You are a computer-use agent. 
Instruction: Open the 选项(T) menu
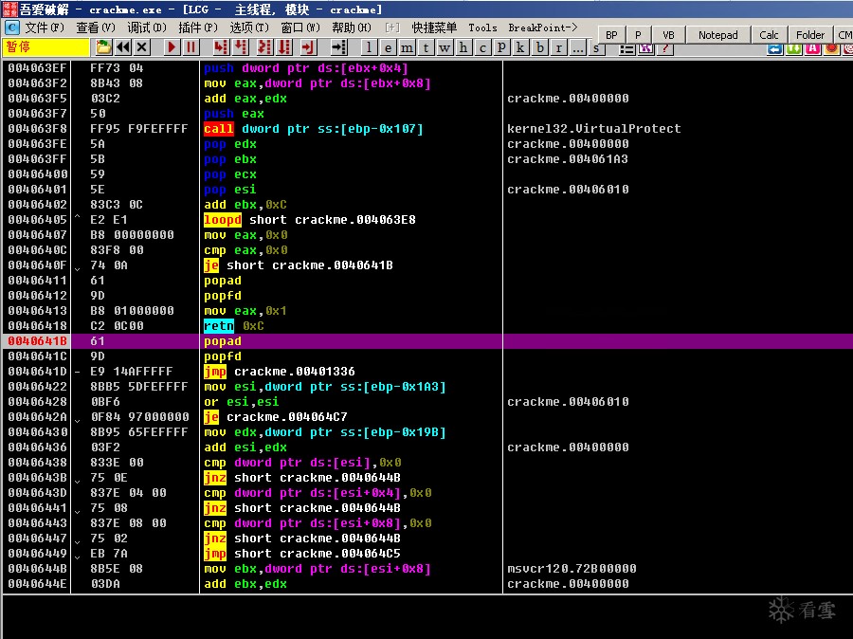pos(249,27)
